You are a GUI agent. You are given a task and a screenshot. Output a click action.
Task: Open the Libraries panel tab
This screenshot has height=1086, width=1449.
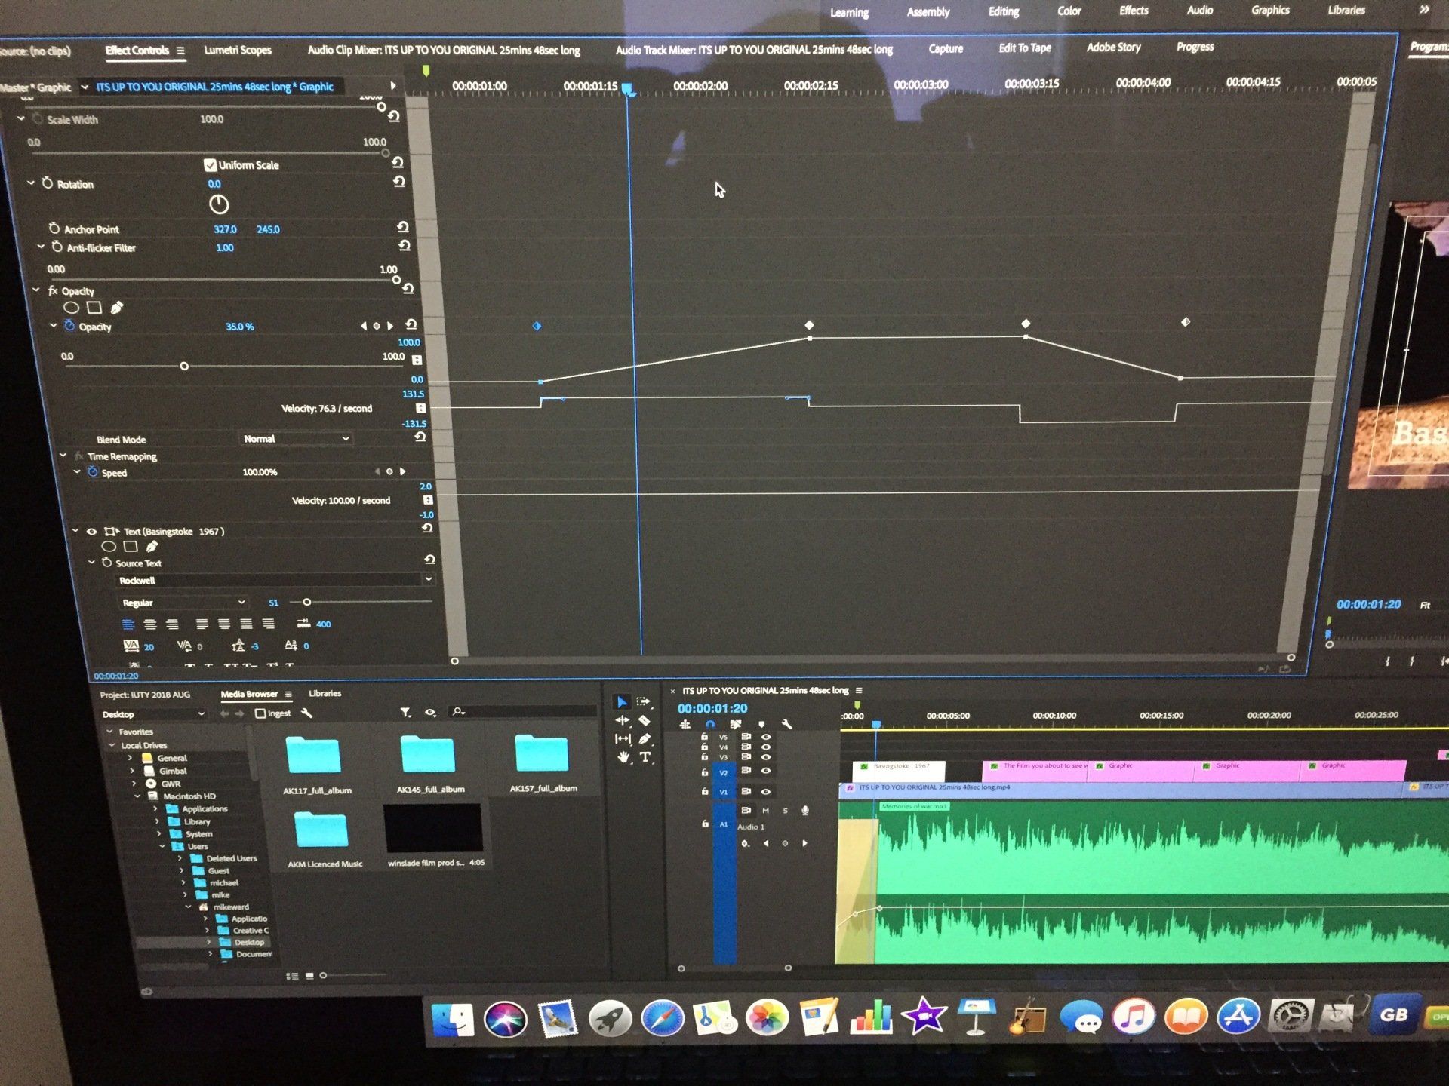[x=325, y=693]
